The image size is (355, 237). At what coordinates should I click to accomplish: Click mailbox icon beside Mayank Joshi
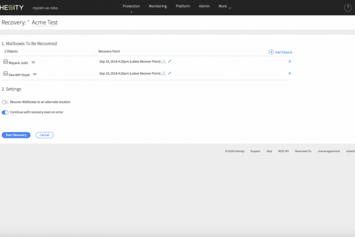[x=5, y=62]
